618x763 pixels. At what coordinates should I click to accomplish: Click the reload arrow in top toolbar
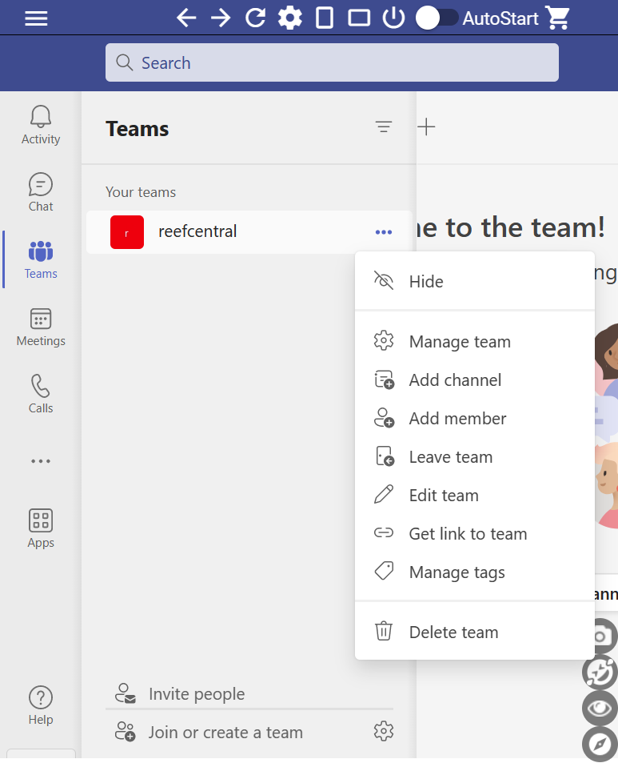(255, 18)
